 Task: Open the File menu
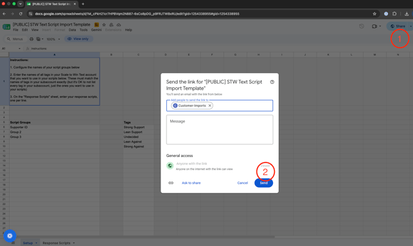[x=15, y=30]
